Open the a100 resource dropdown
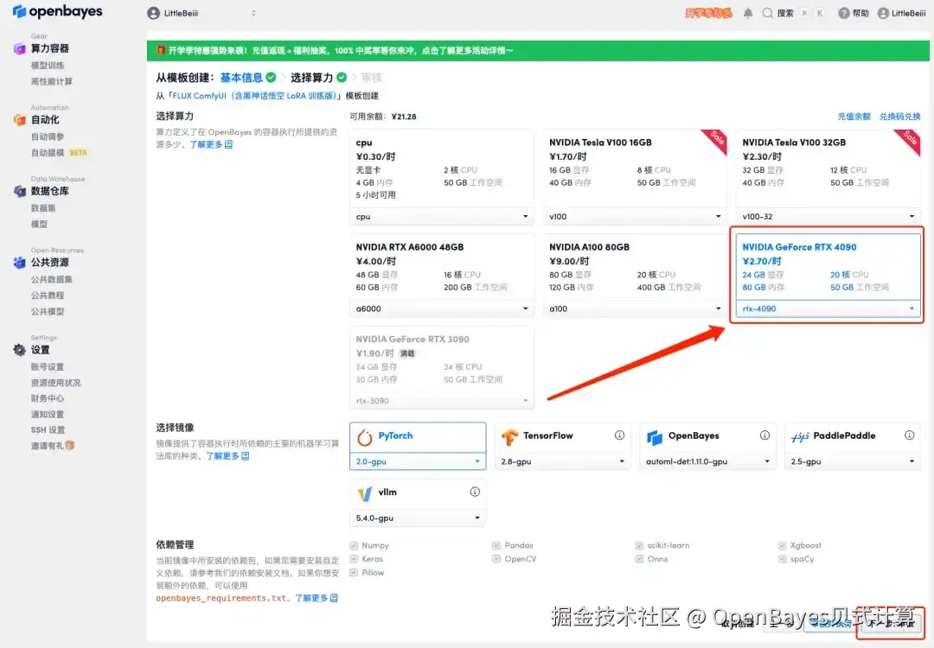 coord(635,308)
